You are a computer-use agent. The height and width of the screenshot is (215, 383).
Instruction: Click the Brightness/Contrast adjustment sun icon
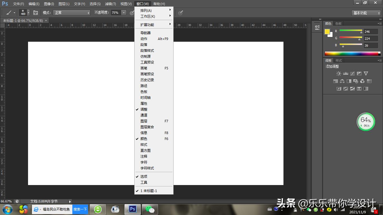tap(339, 74)
